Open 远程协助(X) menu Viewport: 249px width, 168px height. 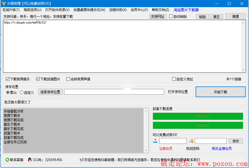point(118,10)
